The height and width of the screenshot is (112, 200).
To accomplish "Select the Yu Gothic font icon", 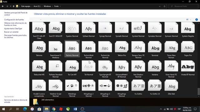I will 138,85.
